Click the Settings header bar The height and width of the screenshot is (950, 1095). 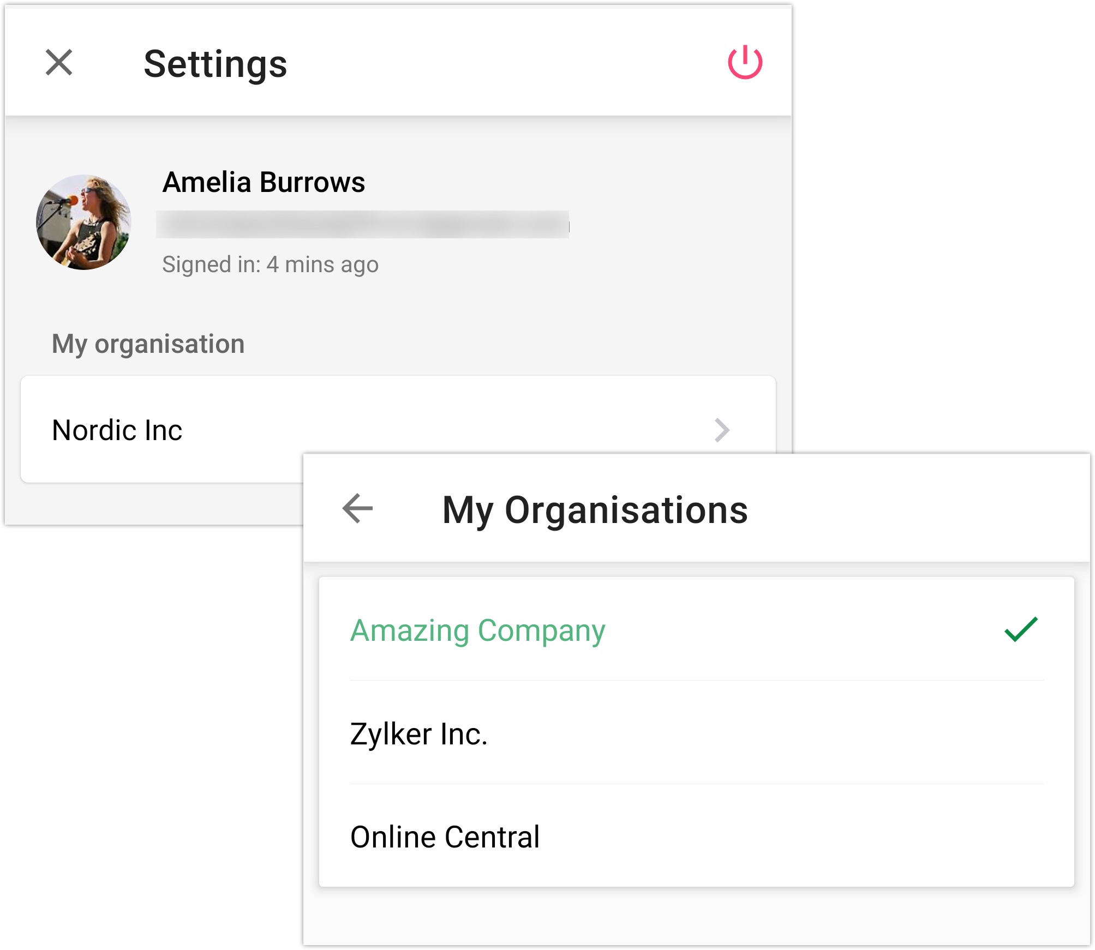click(x=491, y=62)
